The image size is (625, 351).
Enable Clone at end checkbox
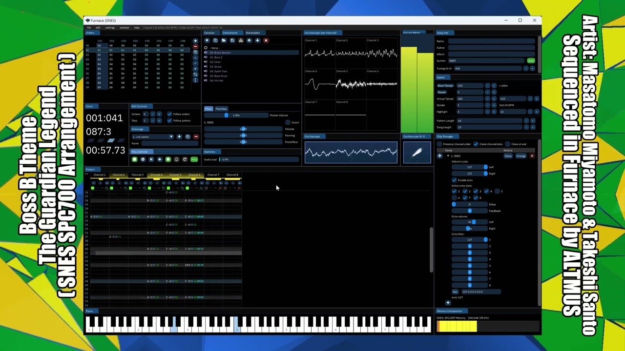507,144
